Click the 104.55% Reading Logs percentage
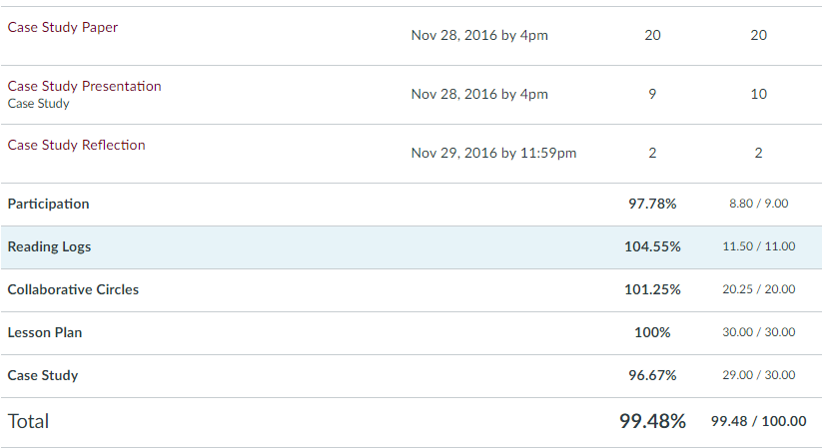The width and height of the screenshot is (822, 448). (652, 246)
